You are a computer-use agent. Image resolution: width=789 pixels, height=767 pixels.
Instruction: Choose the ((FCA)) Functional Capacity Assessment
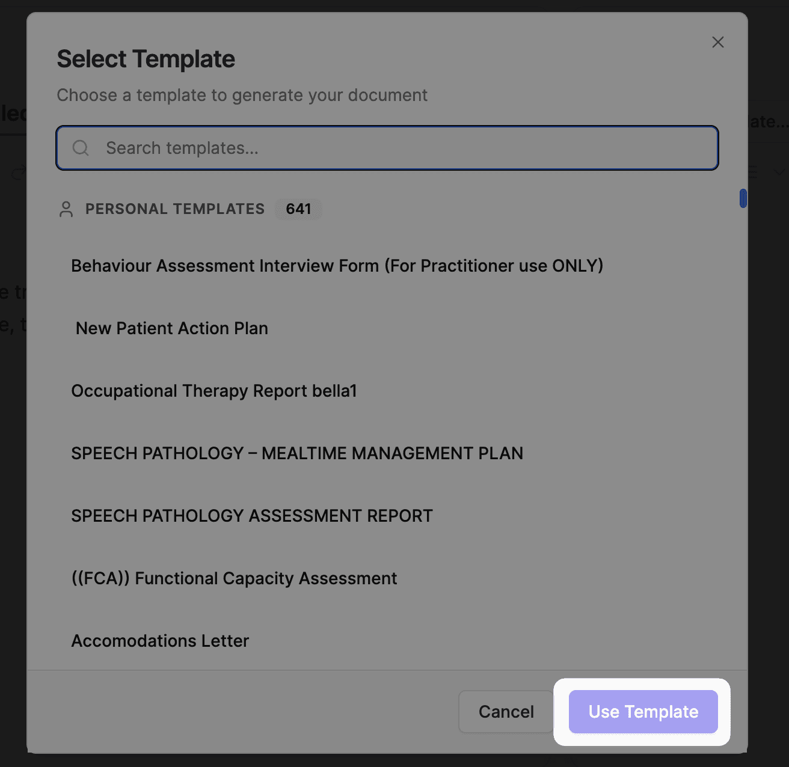234,578
